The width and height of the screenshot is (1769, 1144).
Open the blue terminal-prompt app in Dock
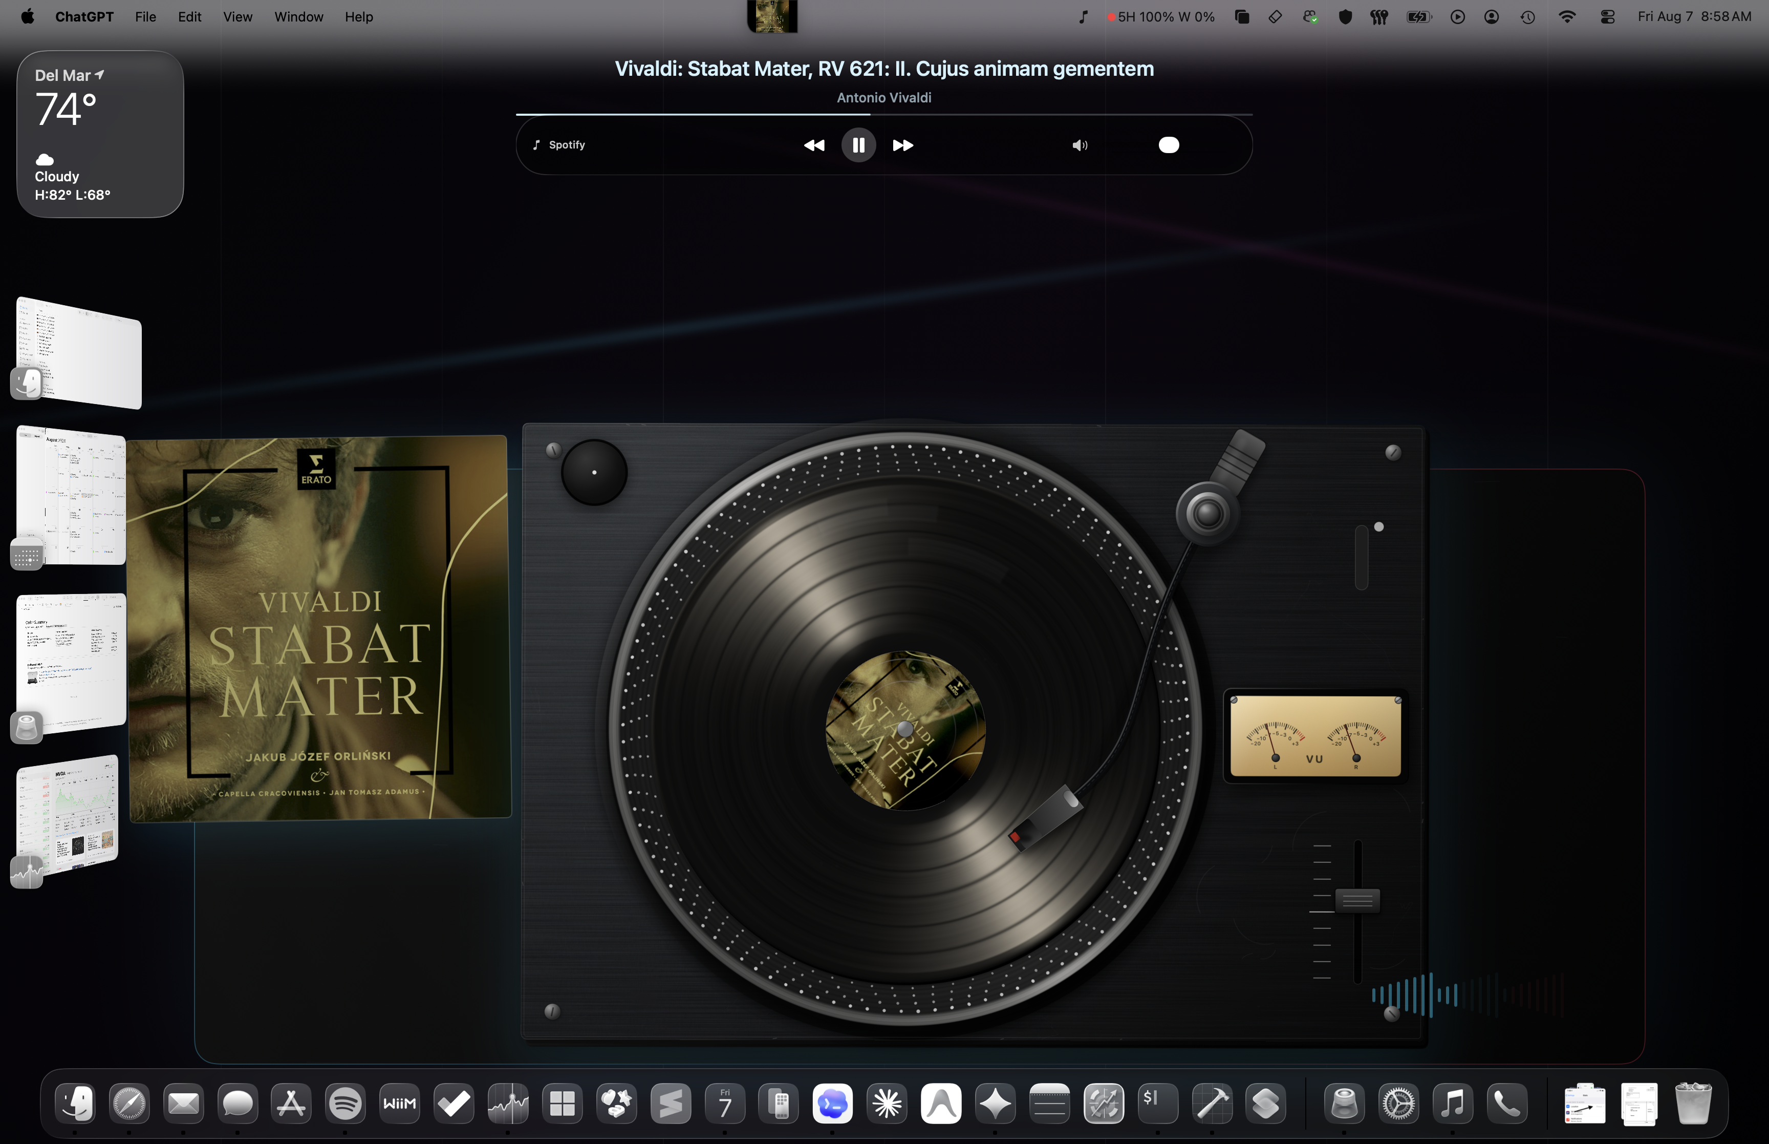[833, 1104]
